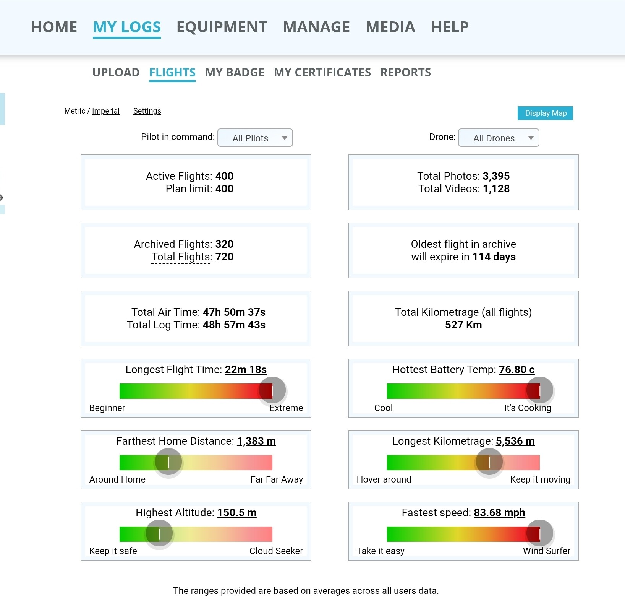Image resolution: width=625 pixels, height=598 pixels.
Task: Expand the All Drones dropdown
Action: [498, 138]
